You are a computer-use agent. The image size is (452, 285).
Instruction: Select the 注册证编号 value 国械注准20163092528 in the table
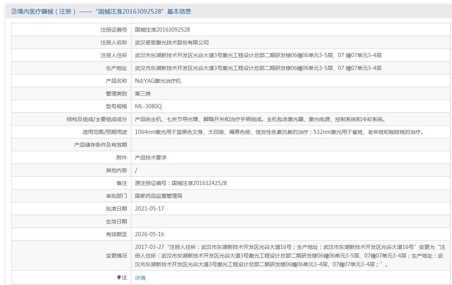click(x=162, y=30)
